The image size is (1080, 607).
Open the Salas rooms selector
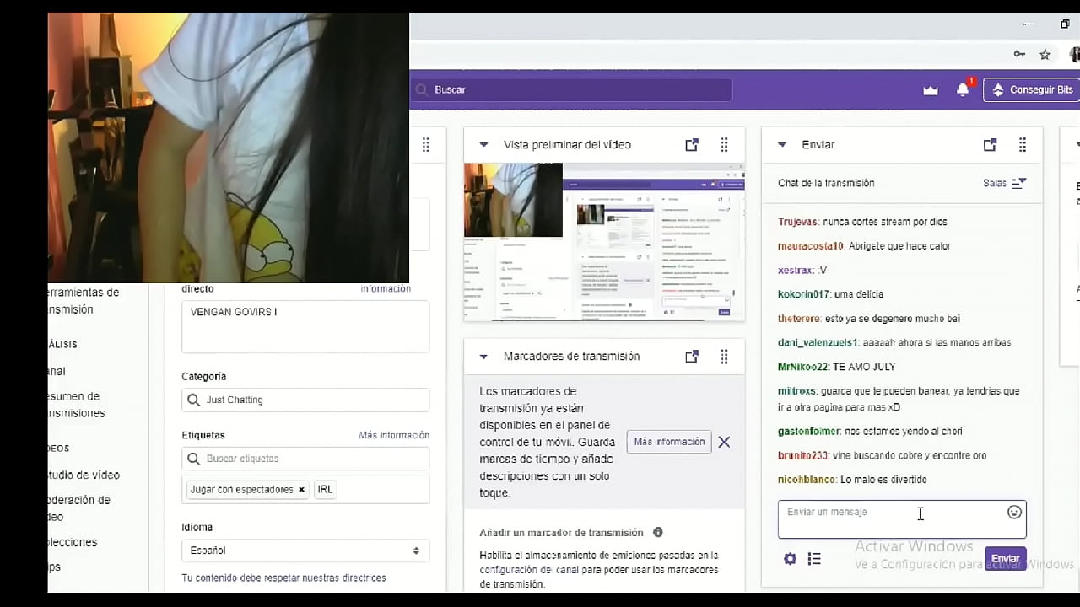1004,183
